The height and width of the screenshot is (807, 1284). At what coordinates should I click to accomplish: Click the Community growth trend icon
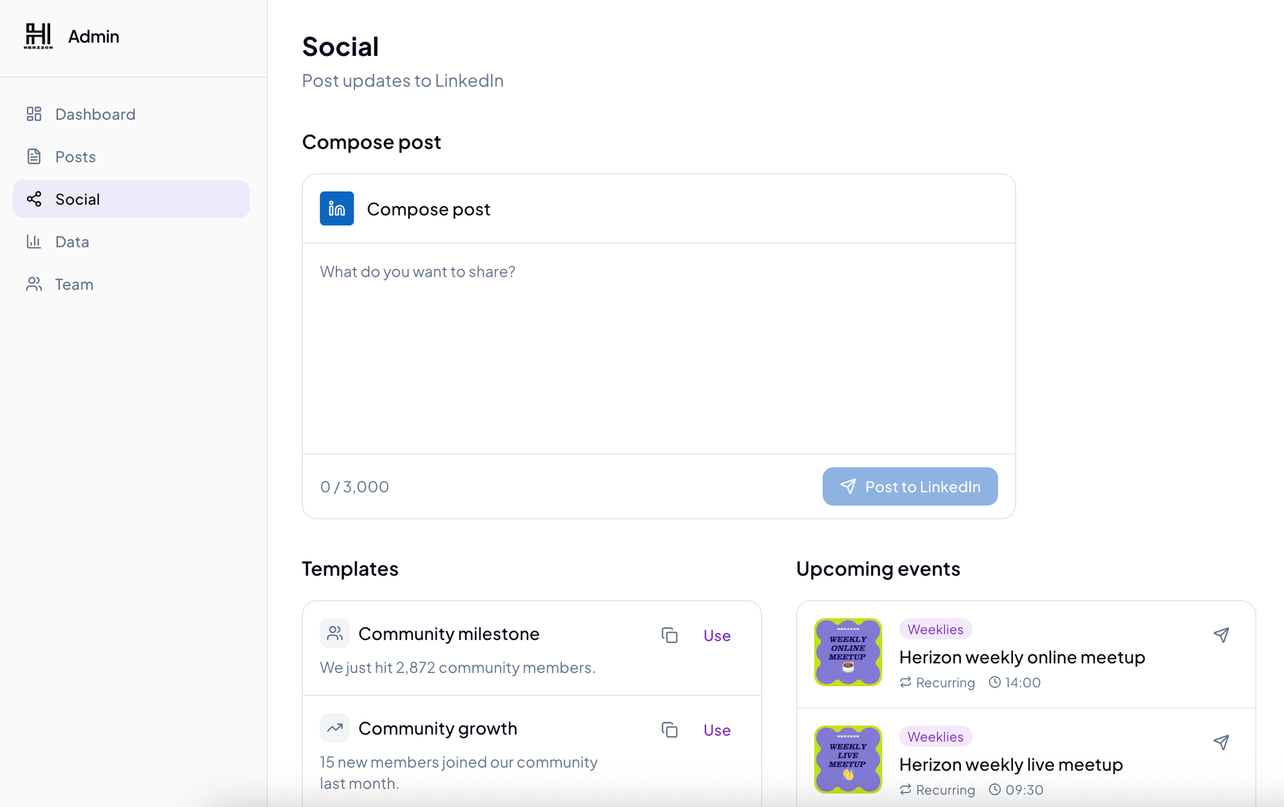click(x=334, y=728)
